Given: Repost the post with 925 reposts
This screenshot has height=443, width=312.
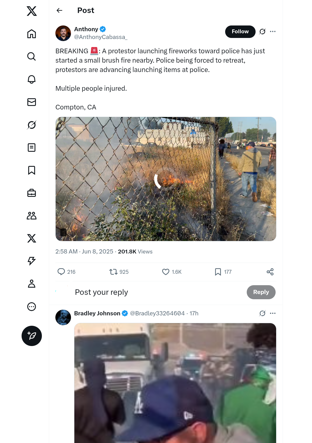Looking at the screenshot, I should (x=113, y=272).
